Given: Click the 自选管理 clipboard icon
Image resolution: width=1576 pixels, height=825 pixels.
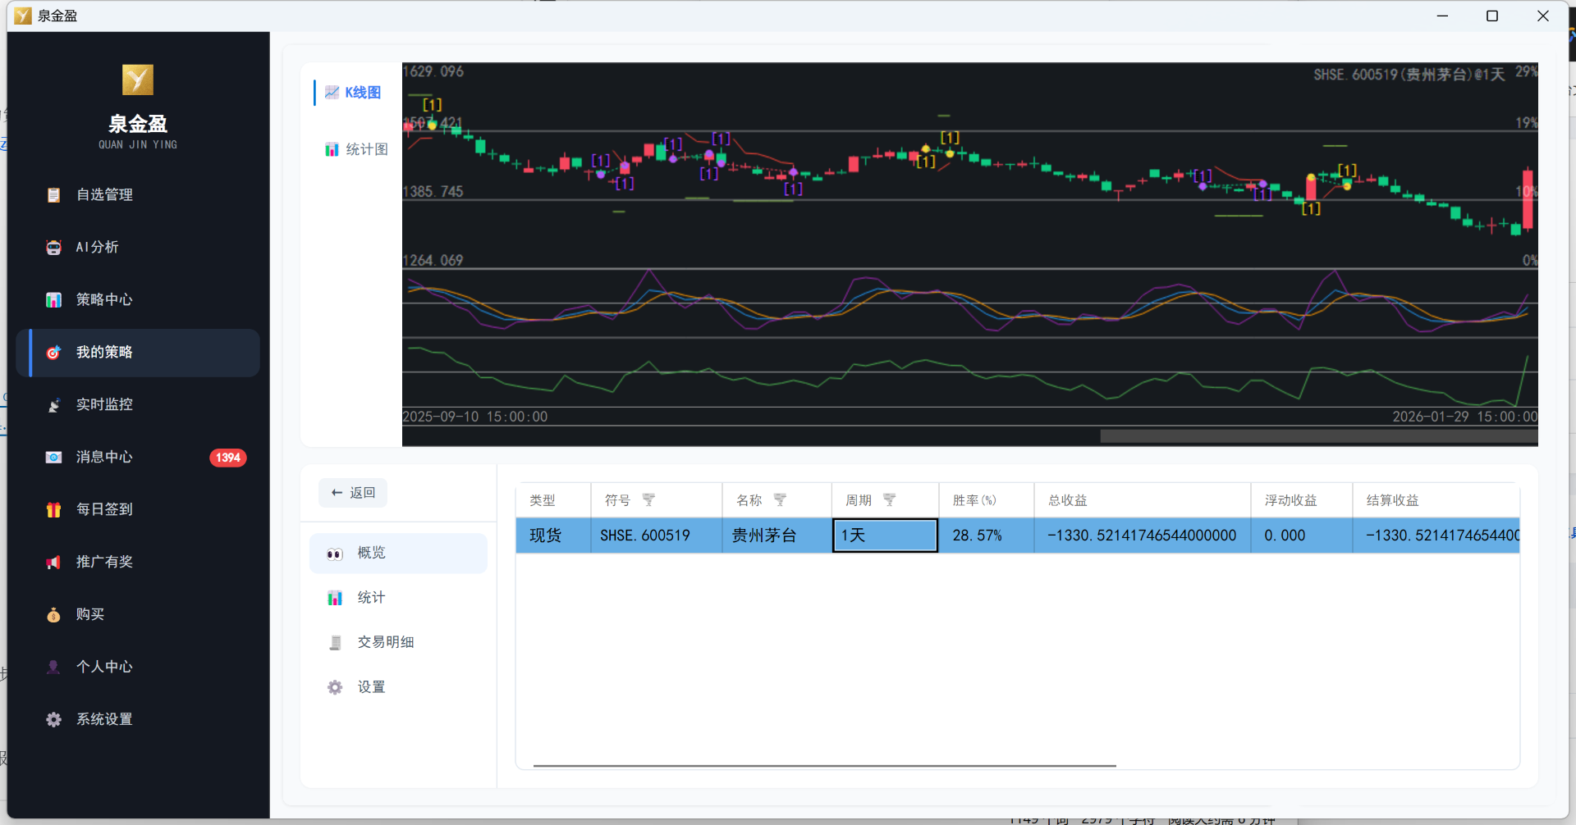Looking at the screenshot, I should (x=53, y=195).
